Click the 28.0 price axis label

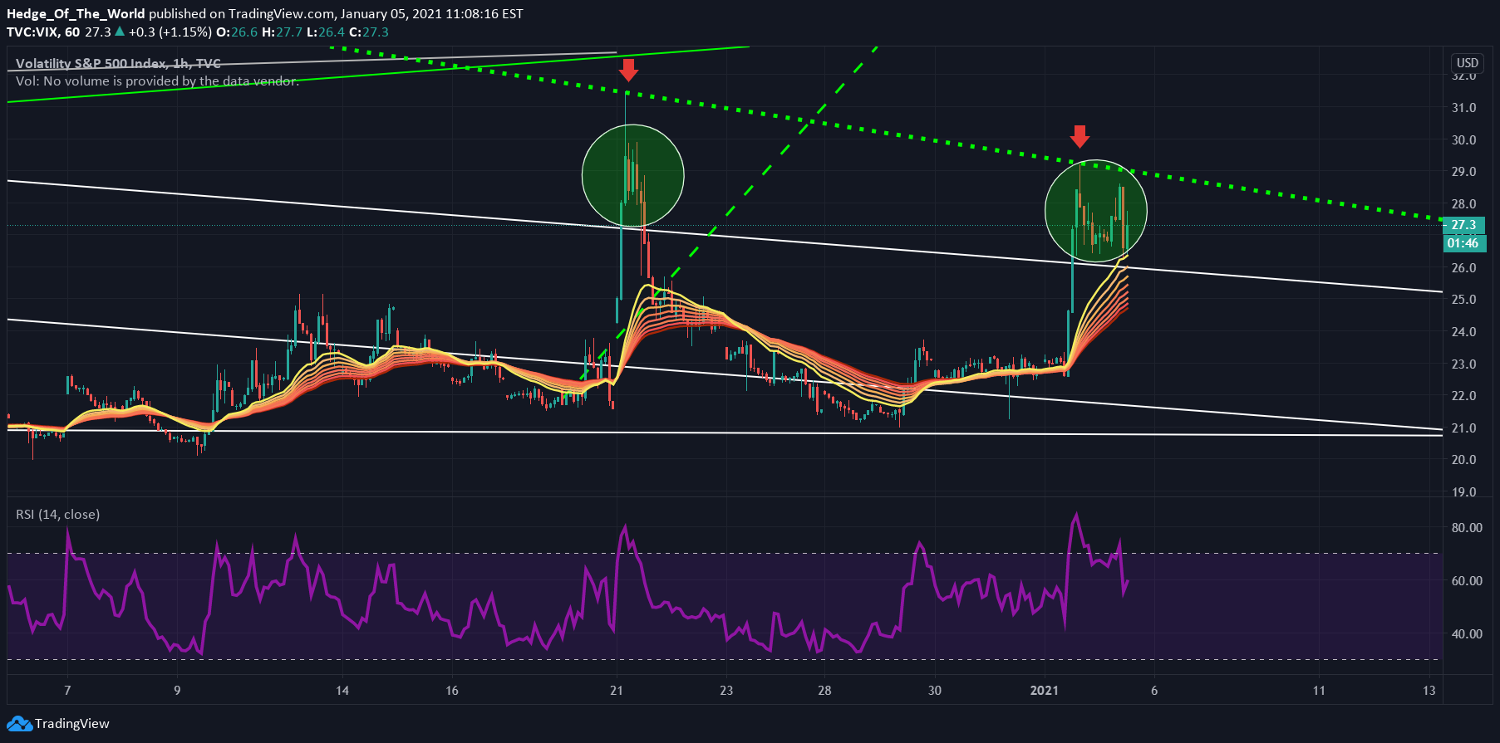(1464, 204)
